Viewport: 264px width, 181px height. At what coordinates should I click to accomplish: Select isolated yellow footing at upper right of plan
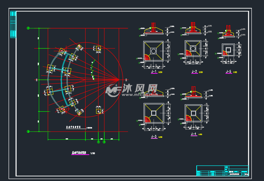(x=98, y=49)
